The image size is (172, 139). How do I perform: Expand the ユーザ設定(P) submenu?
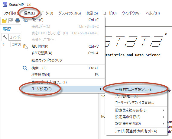pos(63,89)
